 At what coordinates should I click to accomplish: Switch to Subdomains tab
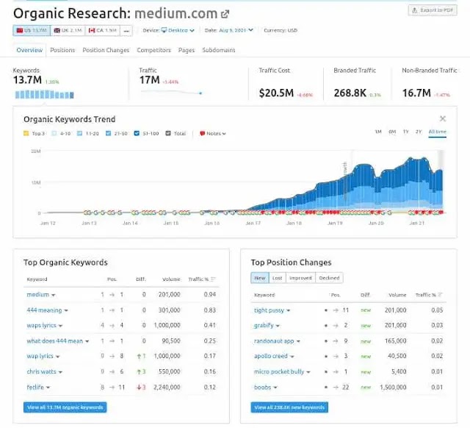tap(219, 50)
